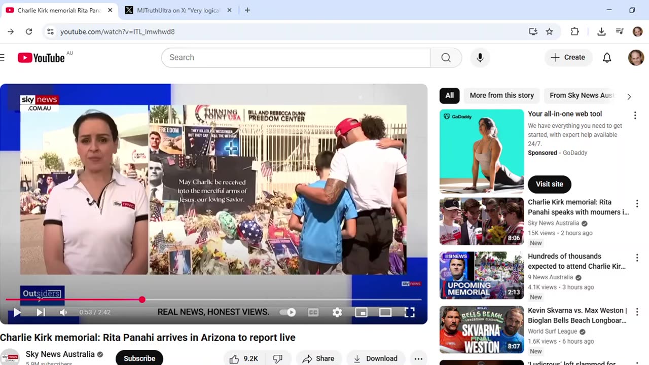The width and height of the screenshot is (649, 365).
Task: Open options for Hundreds of thousands video
Action: 637,258
